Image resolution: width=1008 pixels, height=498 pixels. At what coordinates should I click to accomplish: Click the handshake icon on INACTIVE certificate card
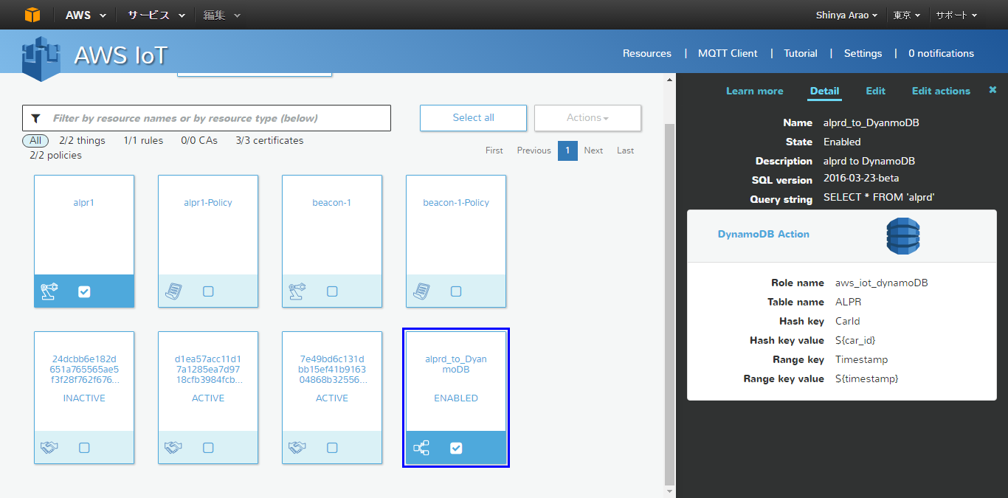pyautogui.click(x=49, y=448)
